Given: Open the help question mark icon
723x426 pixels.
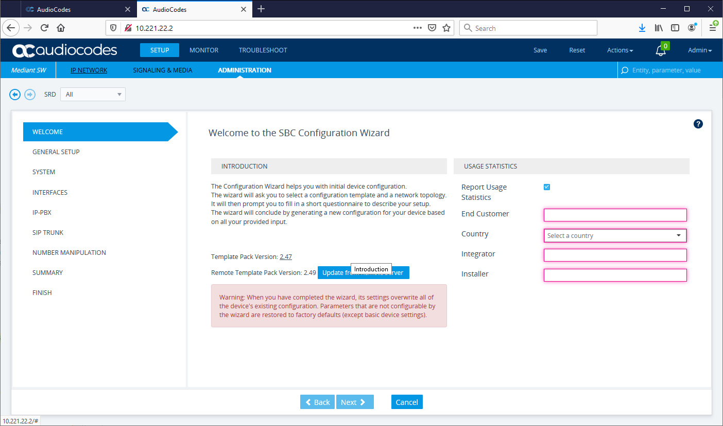Looking at the screenshot, I should coord(698,124).
